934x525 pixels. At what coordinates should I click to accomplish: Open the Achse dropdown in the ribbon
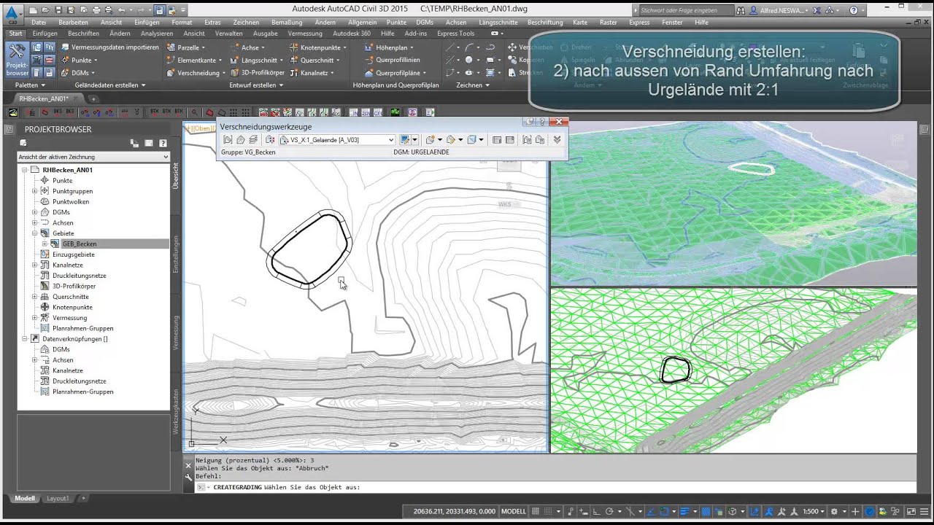pos(248,47)
